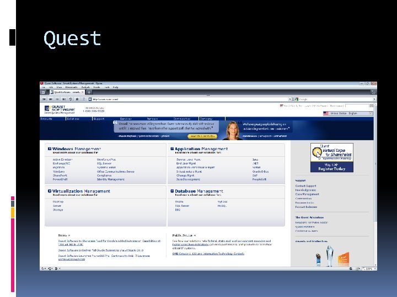Select the Quest Software tab

(x=67, y=92)
